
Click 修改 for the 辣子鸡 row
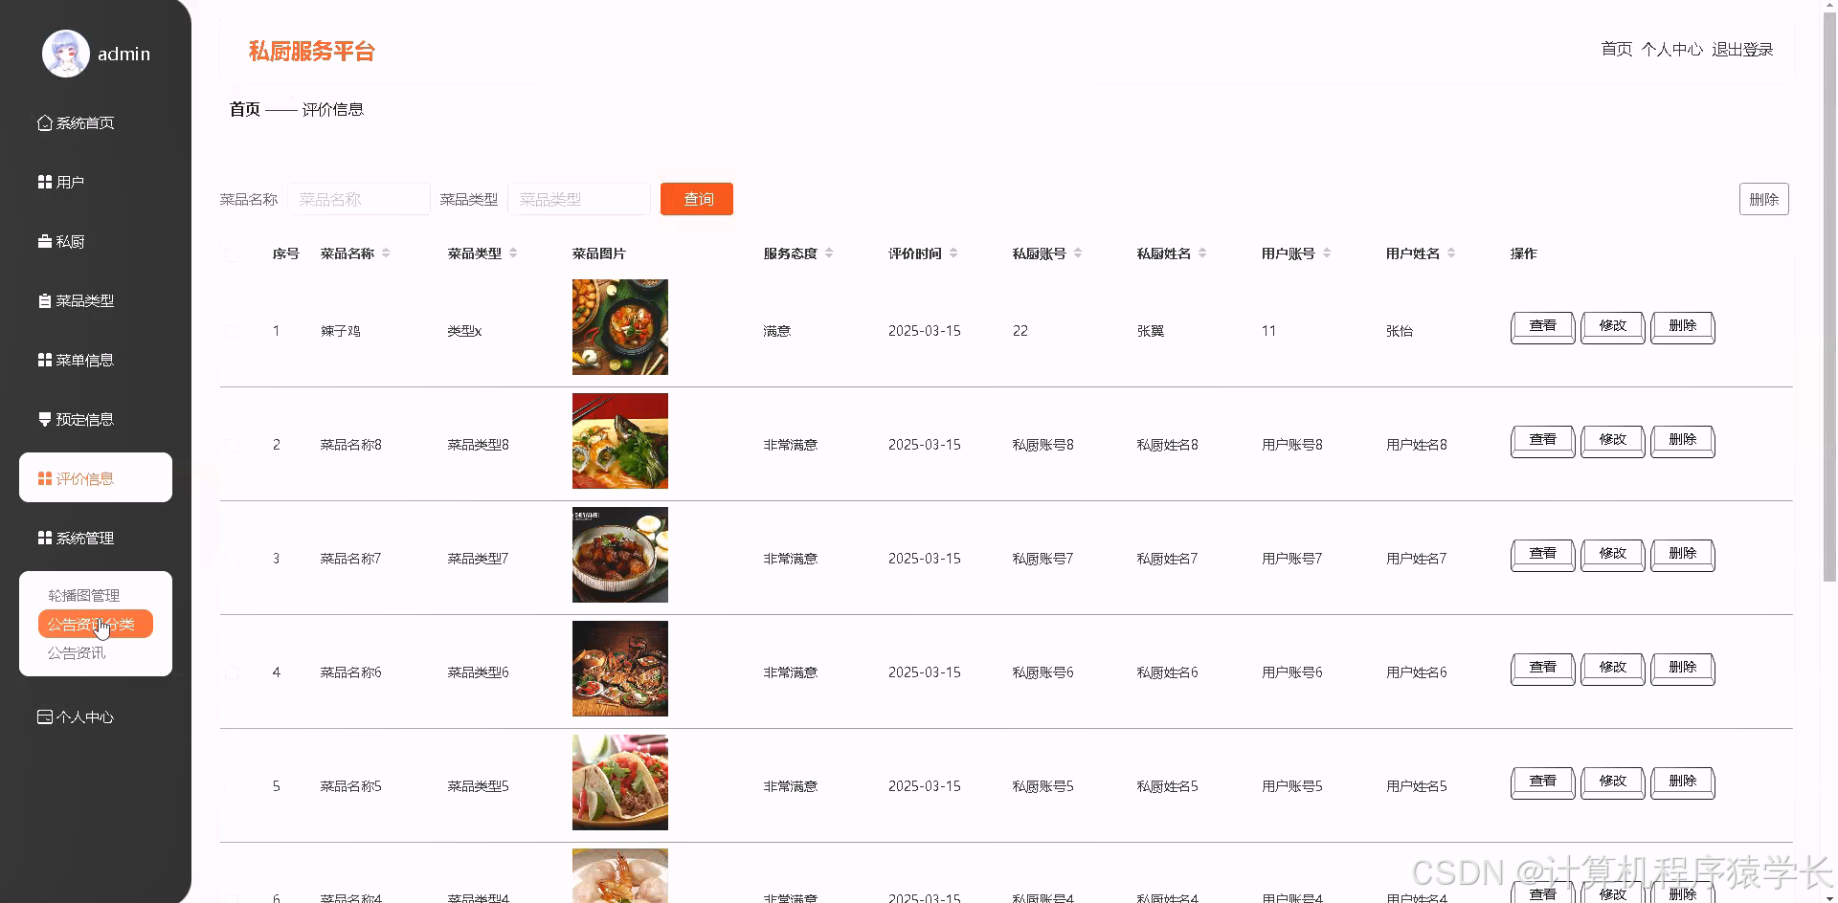pos(1613,327)
